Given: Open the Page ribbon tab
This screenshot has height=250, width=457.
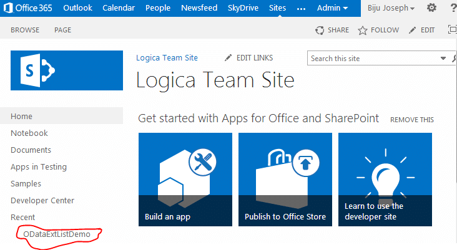Looking at the screenshot, I should 62,30.
